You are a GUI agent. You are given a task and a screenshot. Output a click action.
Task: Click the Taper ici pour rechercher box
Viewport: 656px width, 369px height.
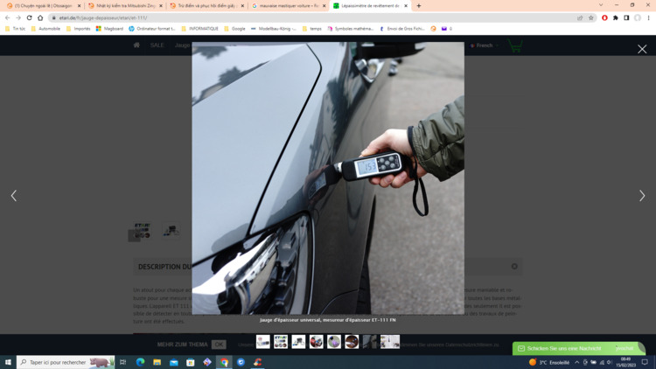click(x=66, y=362)
